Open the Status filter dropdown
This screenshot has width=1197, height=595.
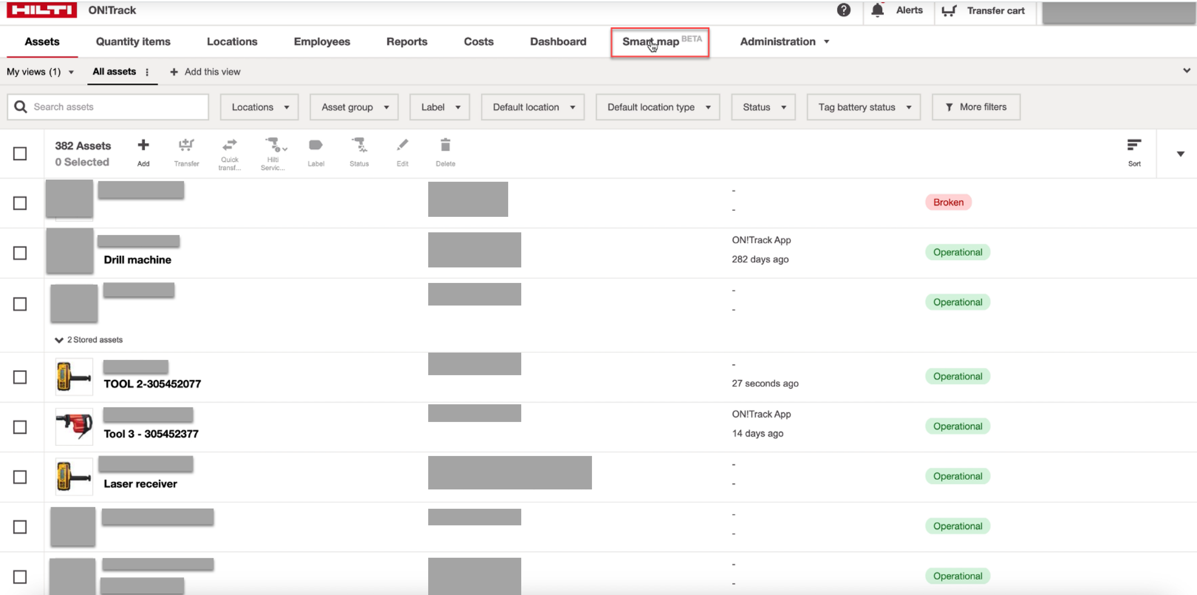pos(763,107)
